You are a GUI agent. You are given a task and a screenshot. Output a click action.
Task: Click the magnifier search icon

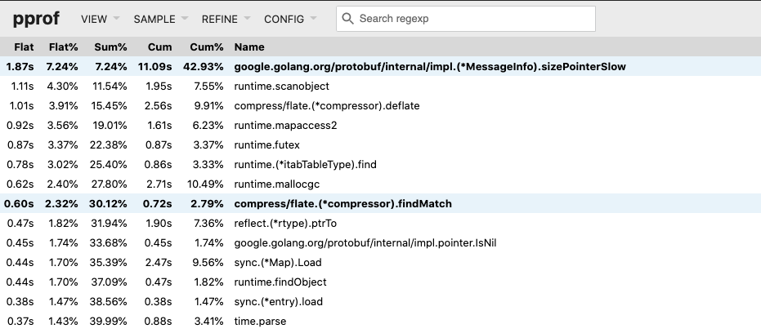pyautogui.click(x=347, y=19)
